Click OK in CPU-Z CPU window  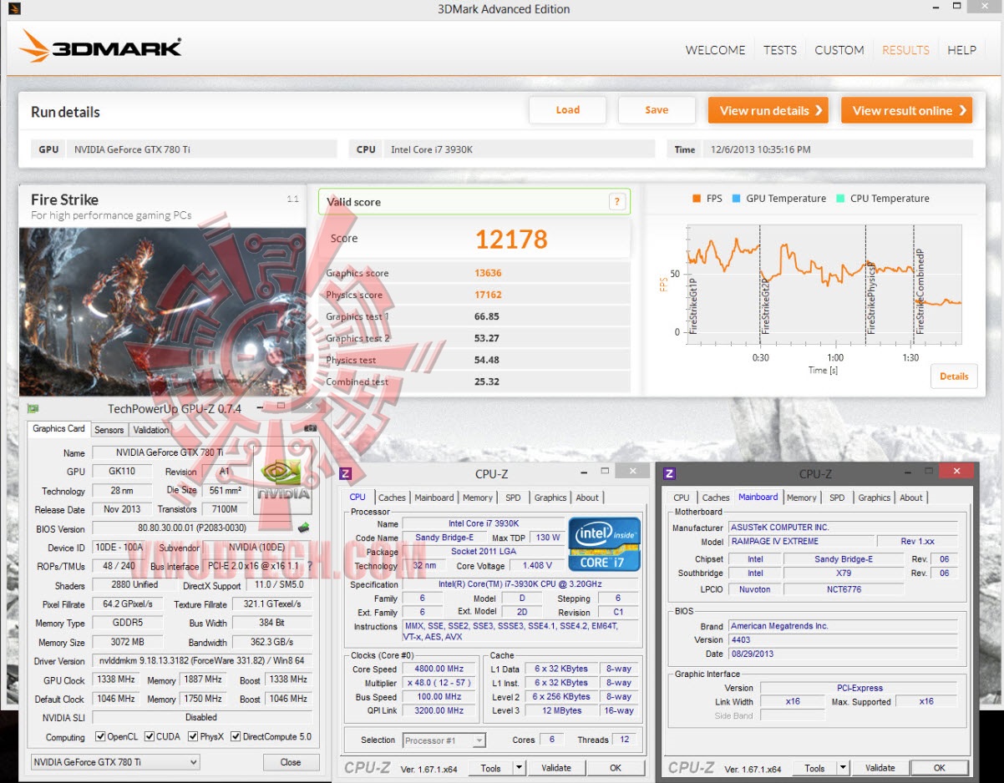(x=616, y=768)
